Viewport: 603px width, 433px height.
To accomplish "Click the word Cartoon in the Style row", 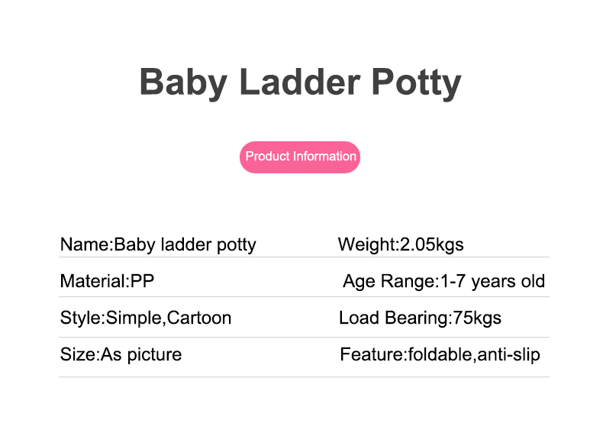I will (200, 318).
